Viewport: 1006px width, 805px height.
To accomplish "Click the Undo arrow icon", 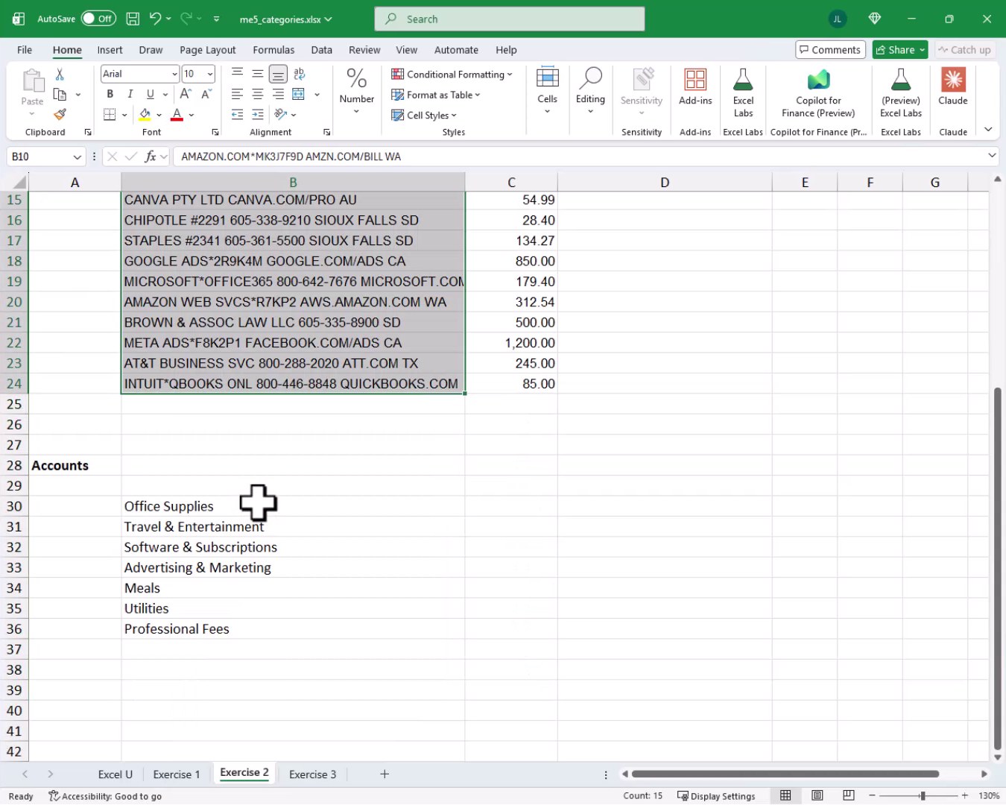I will pyautogui.click(x=155, y=19).
